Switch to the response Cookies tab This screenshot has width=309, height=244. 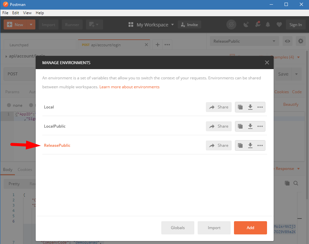(x=25, y=170)
